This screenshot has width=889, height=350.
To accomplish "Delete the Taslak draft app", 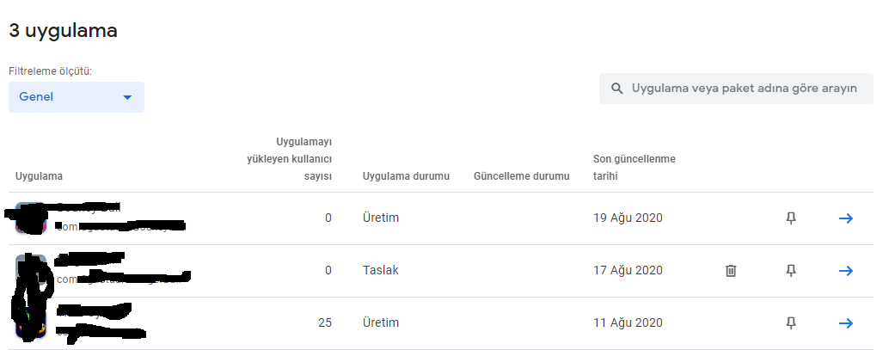I will 731,271.
